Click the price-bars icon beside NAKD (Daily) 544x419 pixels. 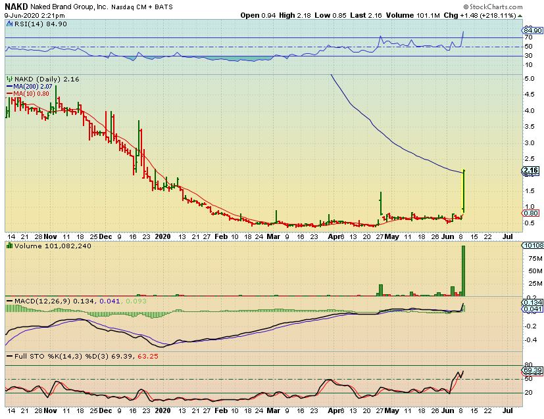(x=9, y=79)
